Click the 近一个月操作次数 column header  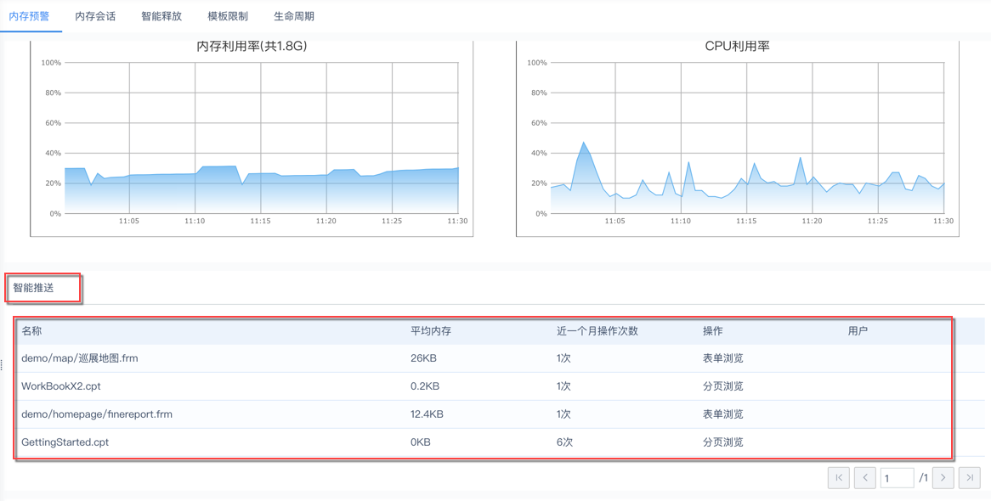[597, 331]
